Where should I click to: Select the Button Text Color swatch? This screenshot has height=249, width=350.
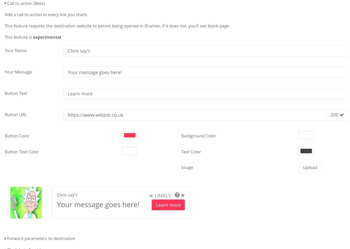[129, 151]
